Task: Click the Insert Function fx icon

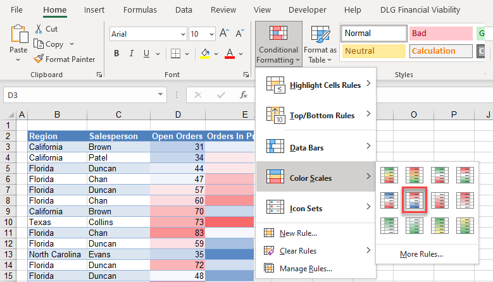Action: pyautogui.click(x=243, y=95)
